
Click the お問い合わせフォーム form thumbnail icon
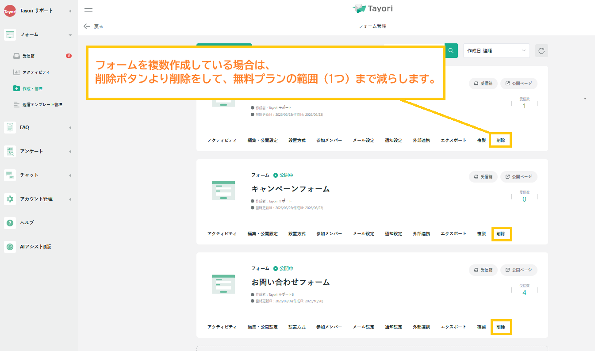223,284
